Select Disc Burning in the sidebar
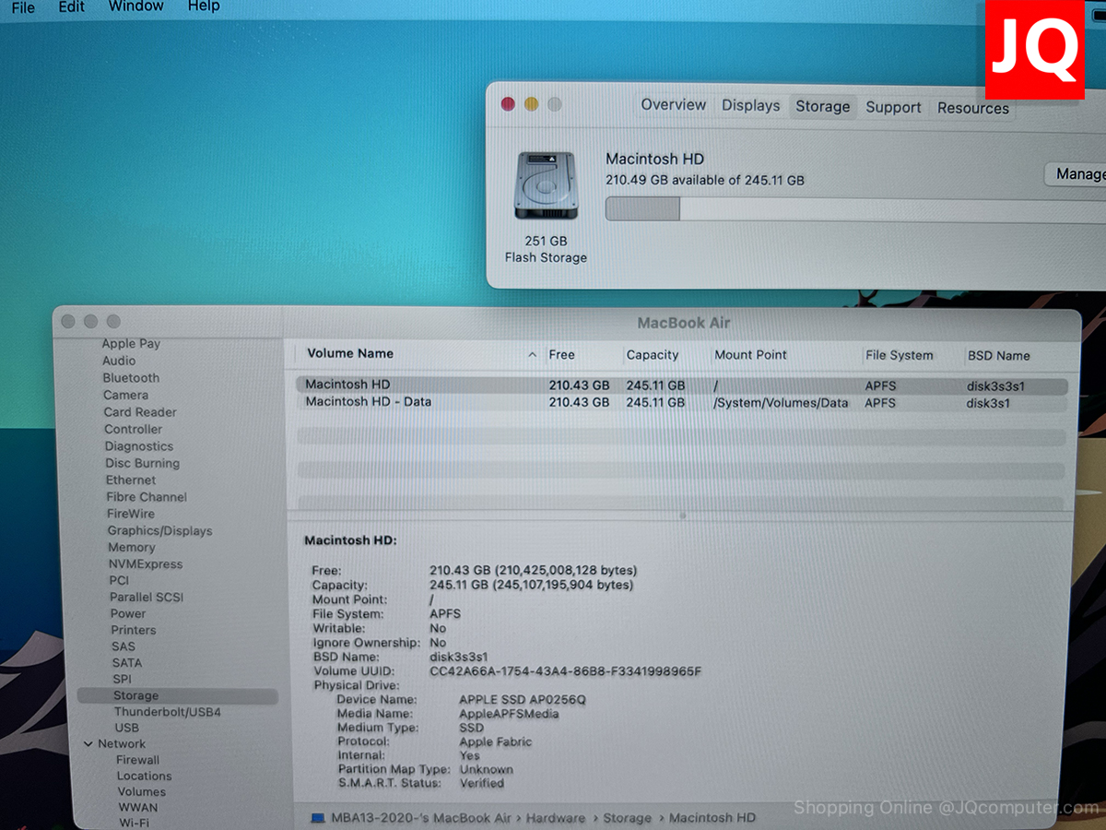1106x830 pixels. point(142,463)
